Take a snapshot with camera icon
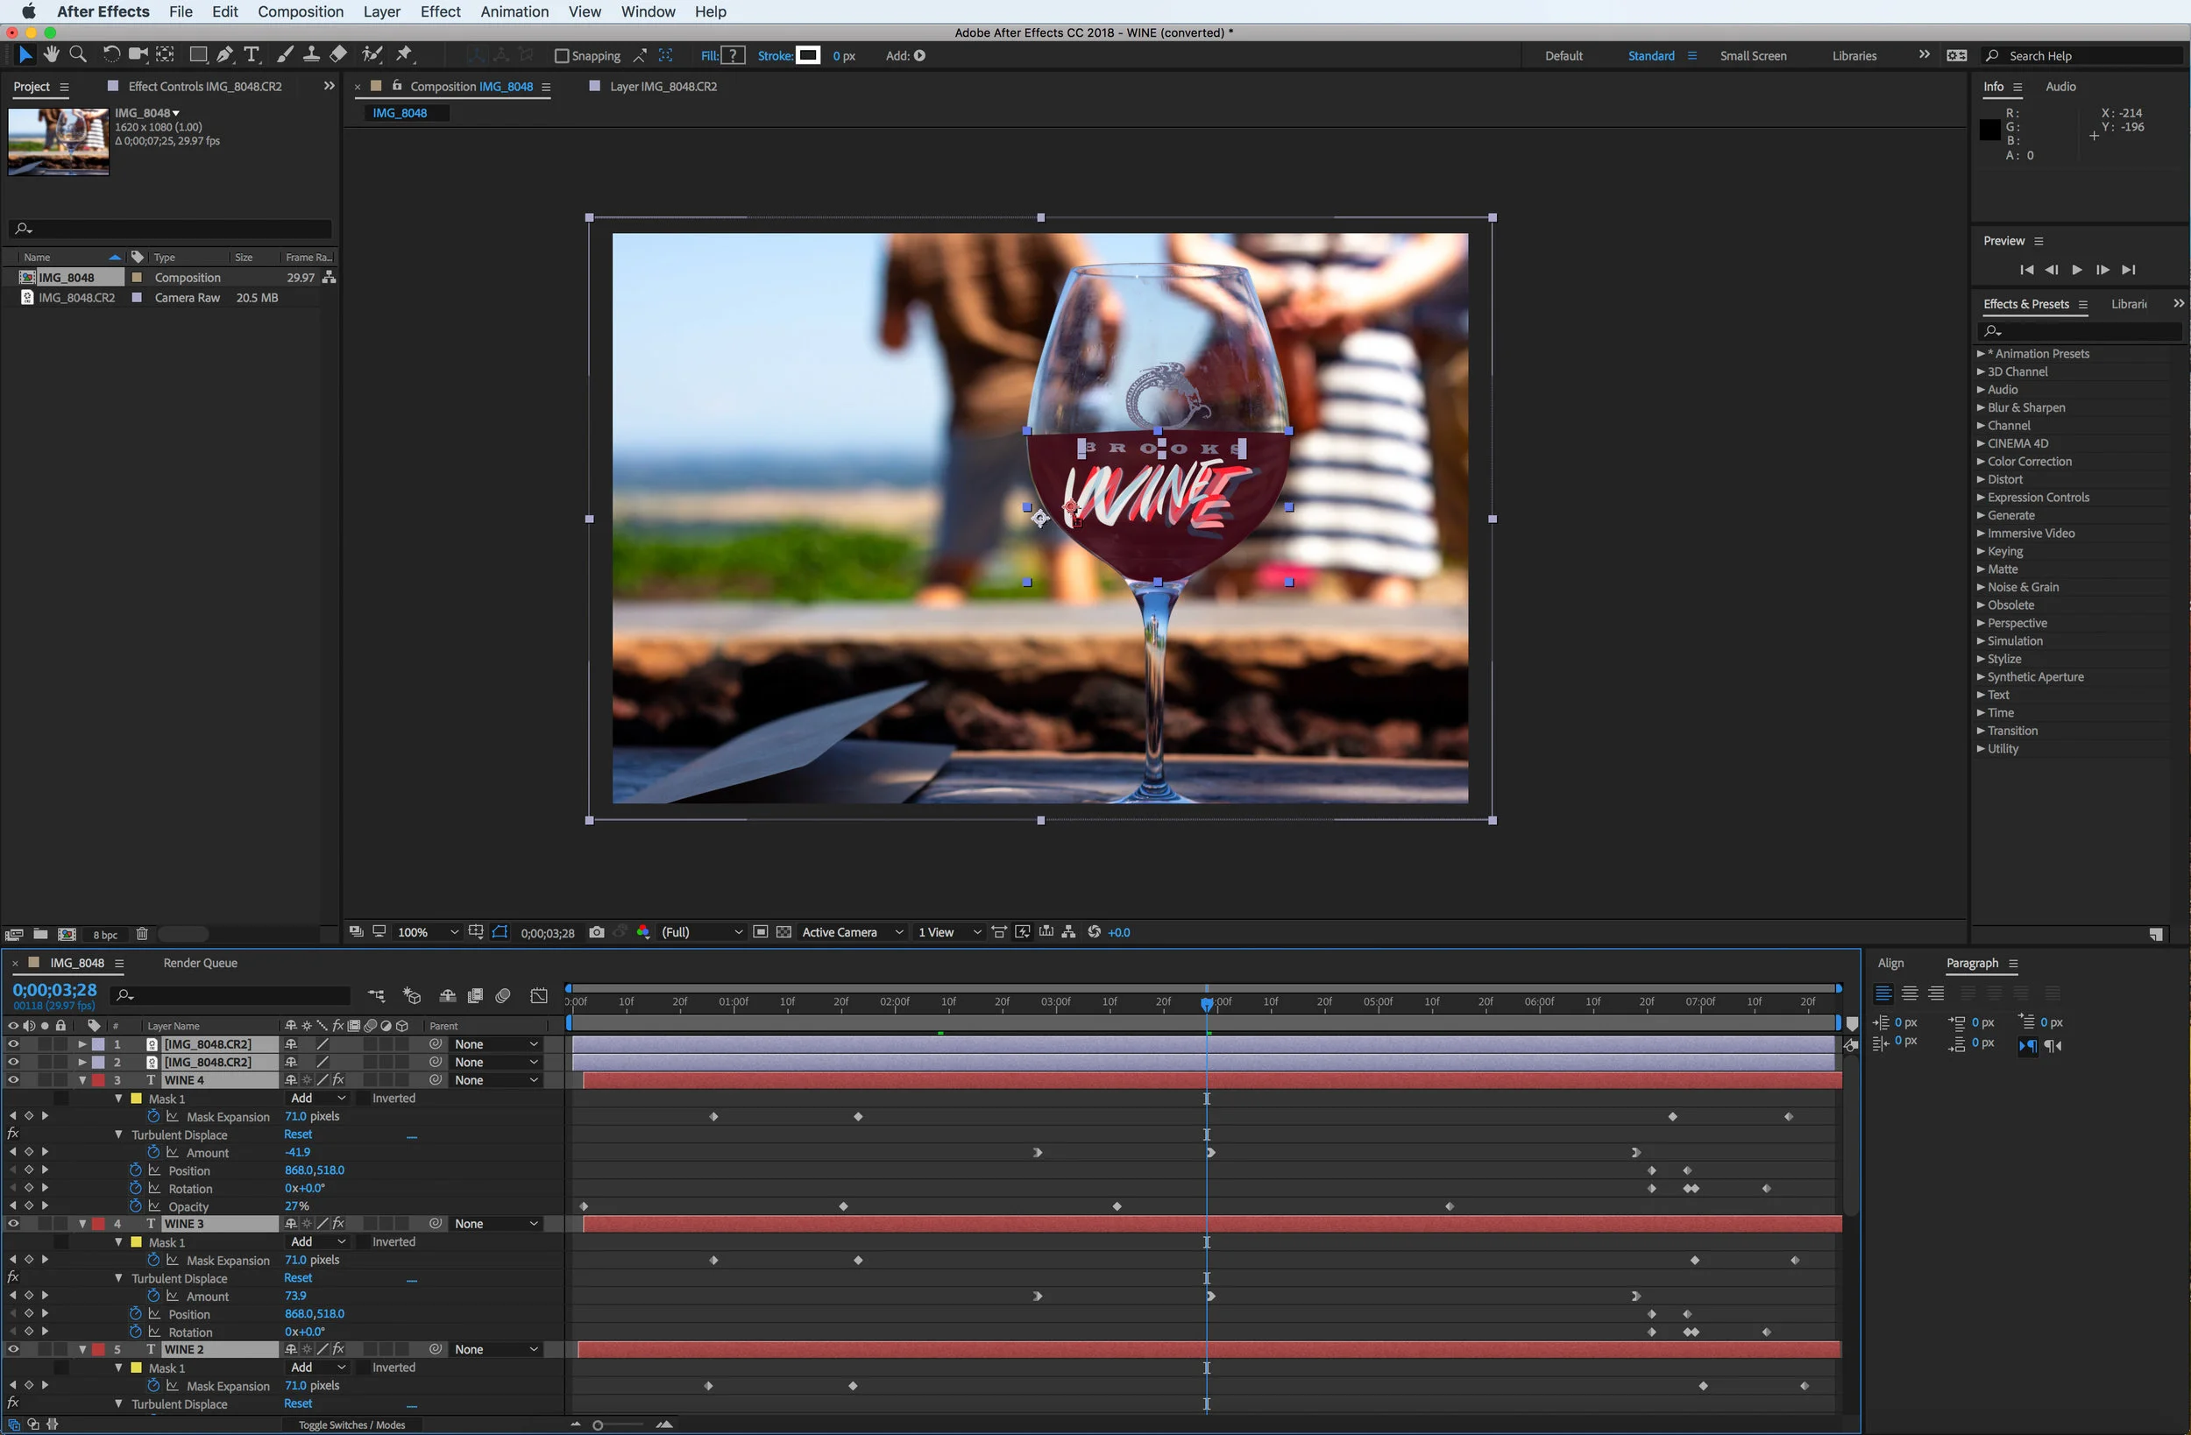Screen dimensions: 2191x1435 point(597,932)
